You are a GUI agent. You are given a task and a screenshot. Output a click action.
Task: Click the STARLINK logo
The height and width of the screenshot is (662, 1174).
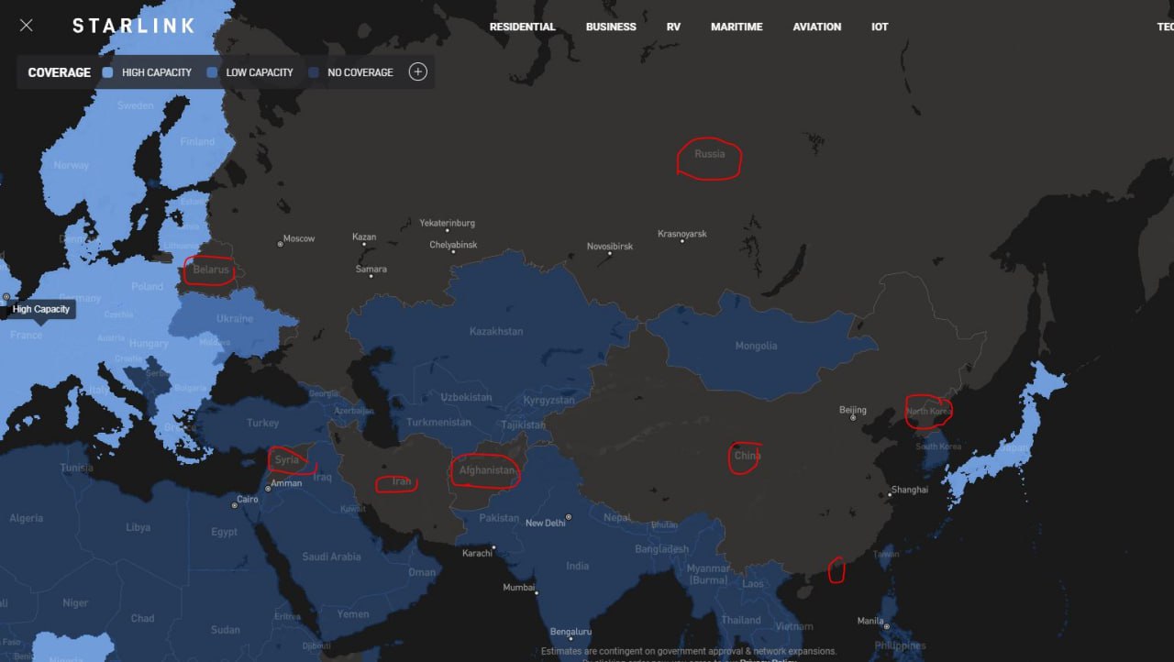(x=134, y=26)
